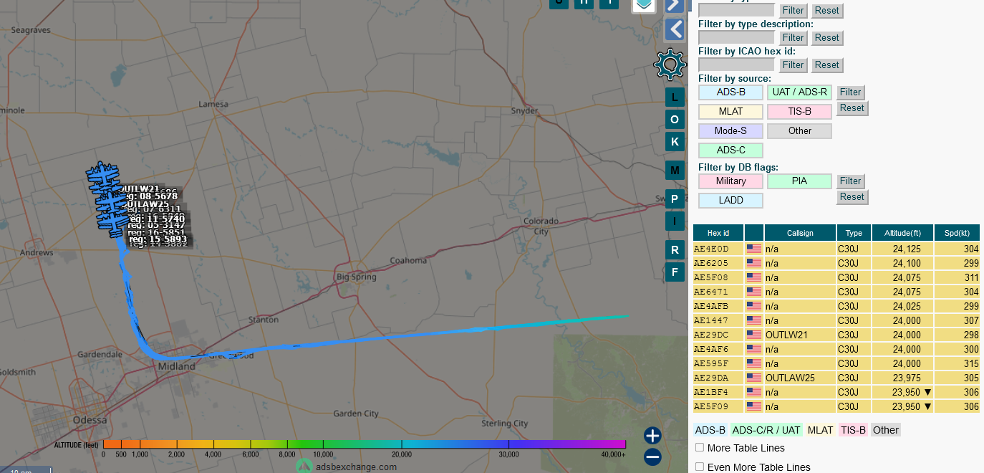Toggle the R map button
This screenshot has height=473, width=984.
pos(675,249)
